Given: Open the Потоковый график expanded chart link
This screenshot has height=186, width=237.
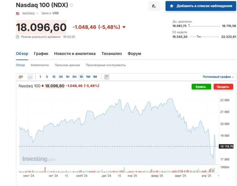Looking at the screenshot, I should [x=218, y=77].
